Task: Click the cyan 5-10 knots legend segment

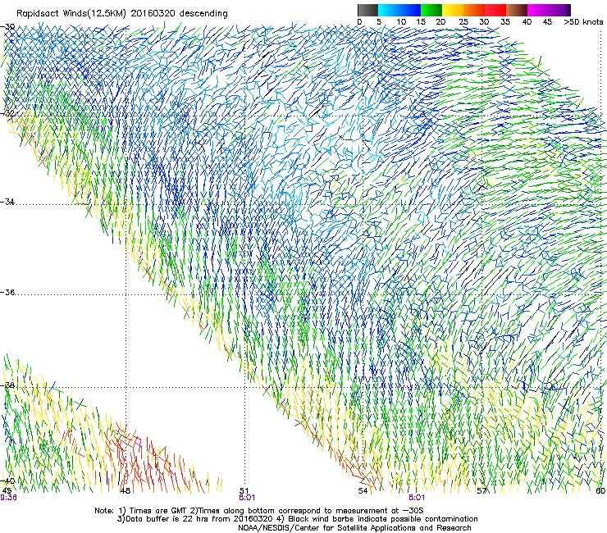Action: click(x=389, y=10)
